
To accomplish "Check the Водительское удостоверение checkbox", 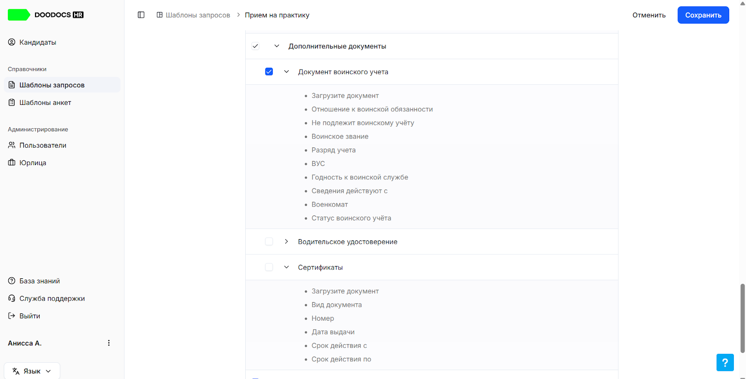I will (269, 241).
